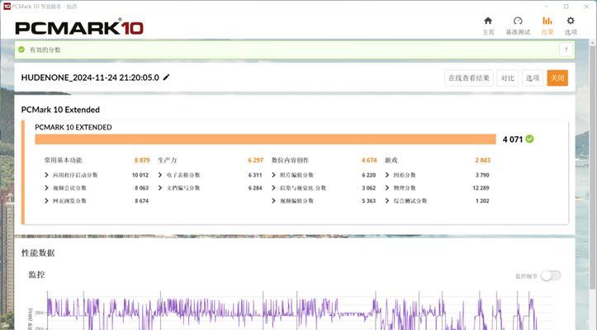Click the result Options (选项) button

[533, 78]
